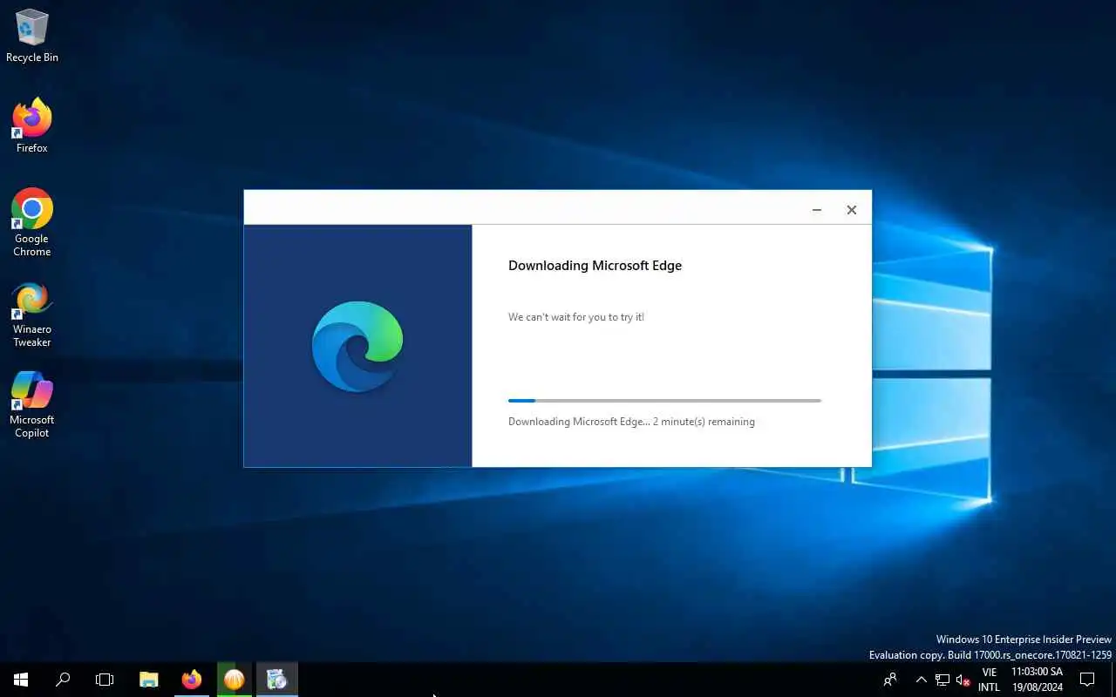Open the Windows Start menu

tap(21, 680)
